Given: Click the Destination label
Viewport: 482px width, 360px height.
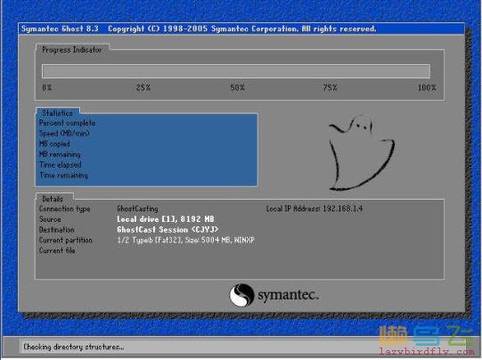Looking at the screenshot, I should click(56, 230).
